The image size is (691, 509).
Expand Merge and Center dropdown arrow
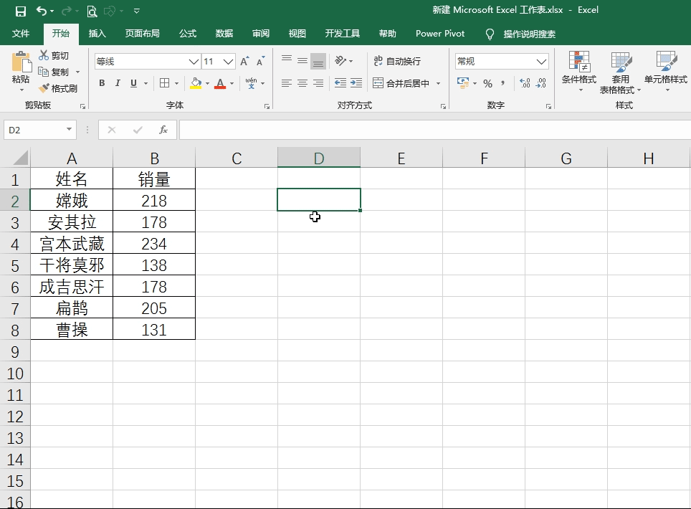coord(439,83)
